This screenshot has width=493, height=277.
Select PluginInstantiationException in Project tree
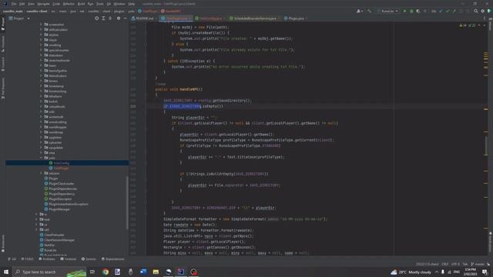pyautogui.click(x=69, y=204)
